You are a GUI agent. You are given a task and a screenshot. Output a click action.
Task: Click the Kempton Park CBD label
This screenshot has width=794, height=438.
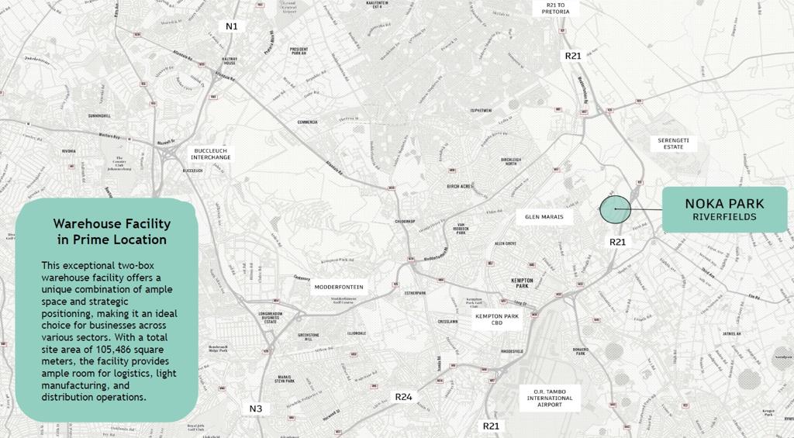(497, 319)
